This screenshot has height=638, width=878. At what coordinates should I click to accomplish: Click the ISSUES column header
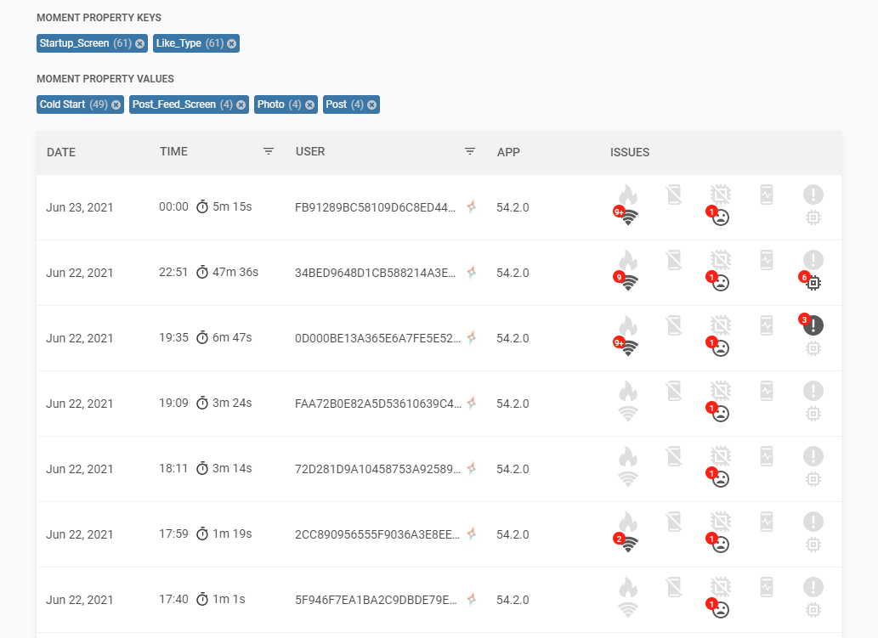pos(630,152)
